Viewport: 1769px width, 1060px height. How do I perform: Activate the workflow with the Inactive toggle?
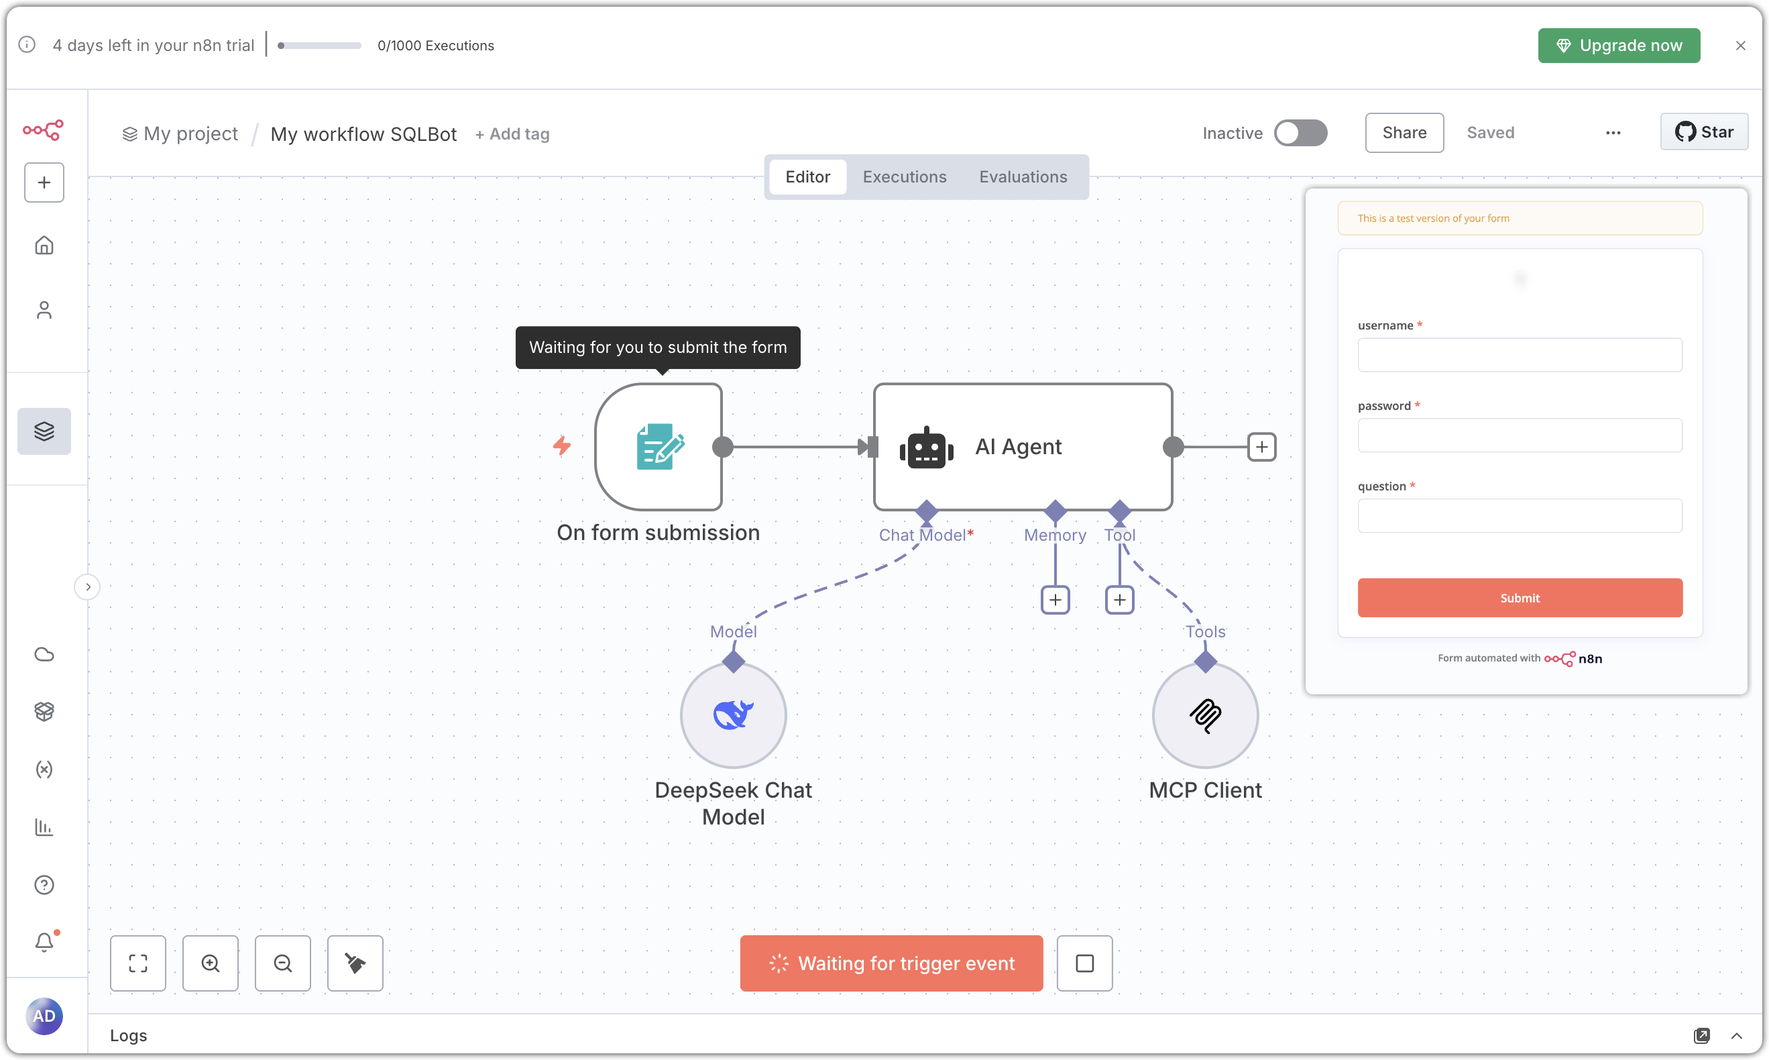pos(1301,133)
